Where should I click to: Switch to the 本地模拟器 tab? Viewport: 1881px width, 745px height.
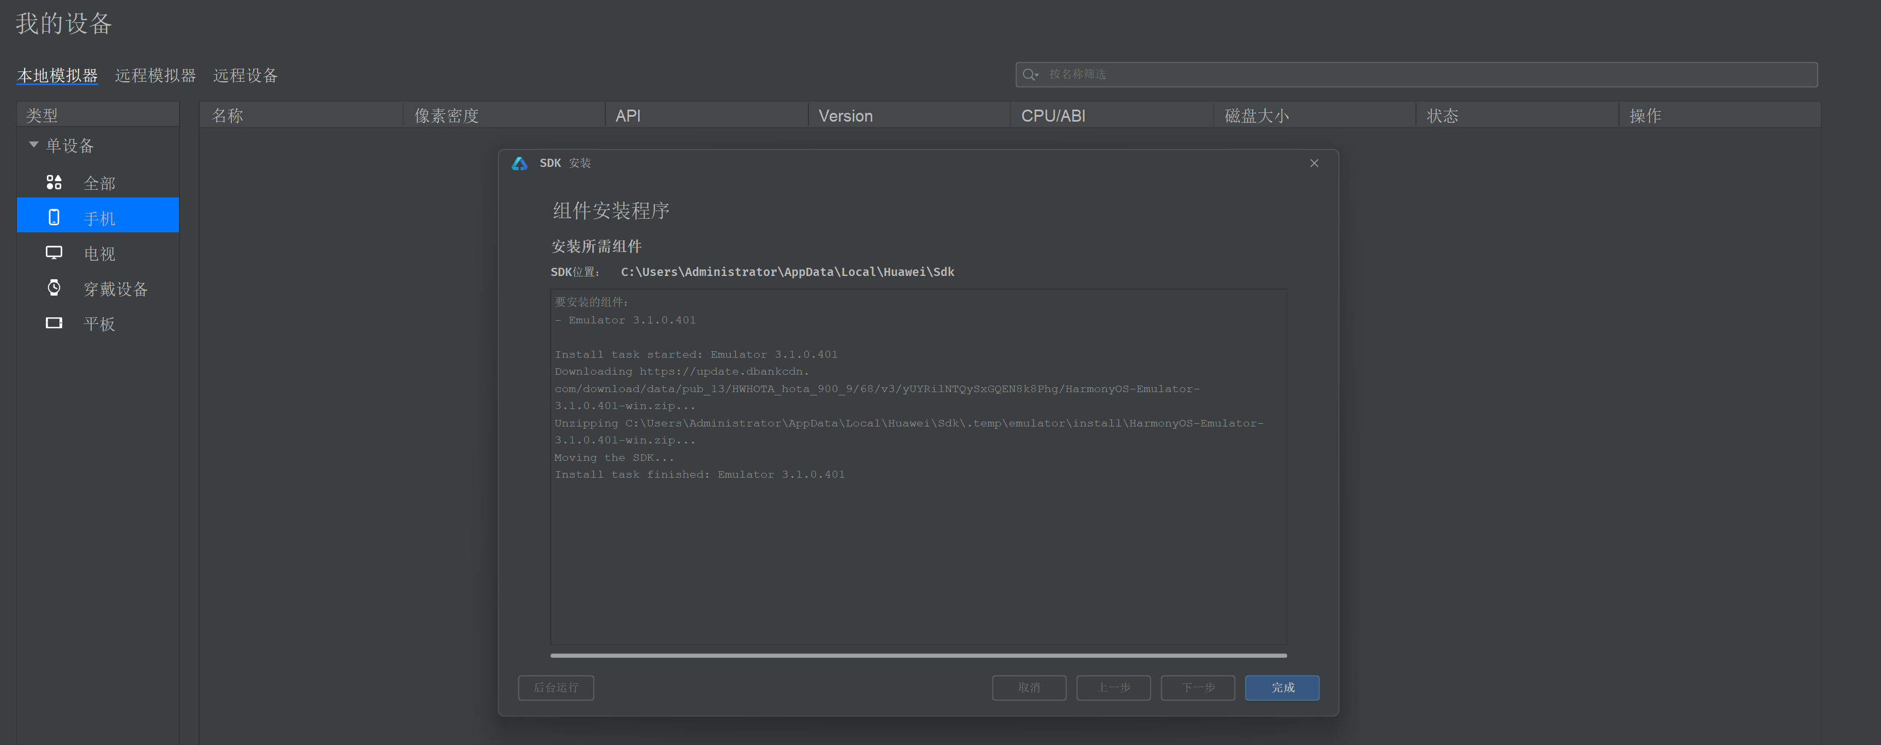[57, 75]
